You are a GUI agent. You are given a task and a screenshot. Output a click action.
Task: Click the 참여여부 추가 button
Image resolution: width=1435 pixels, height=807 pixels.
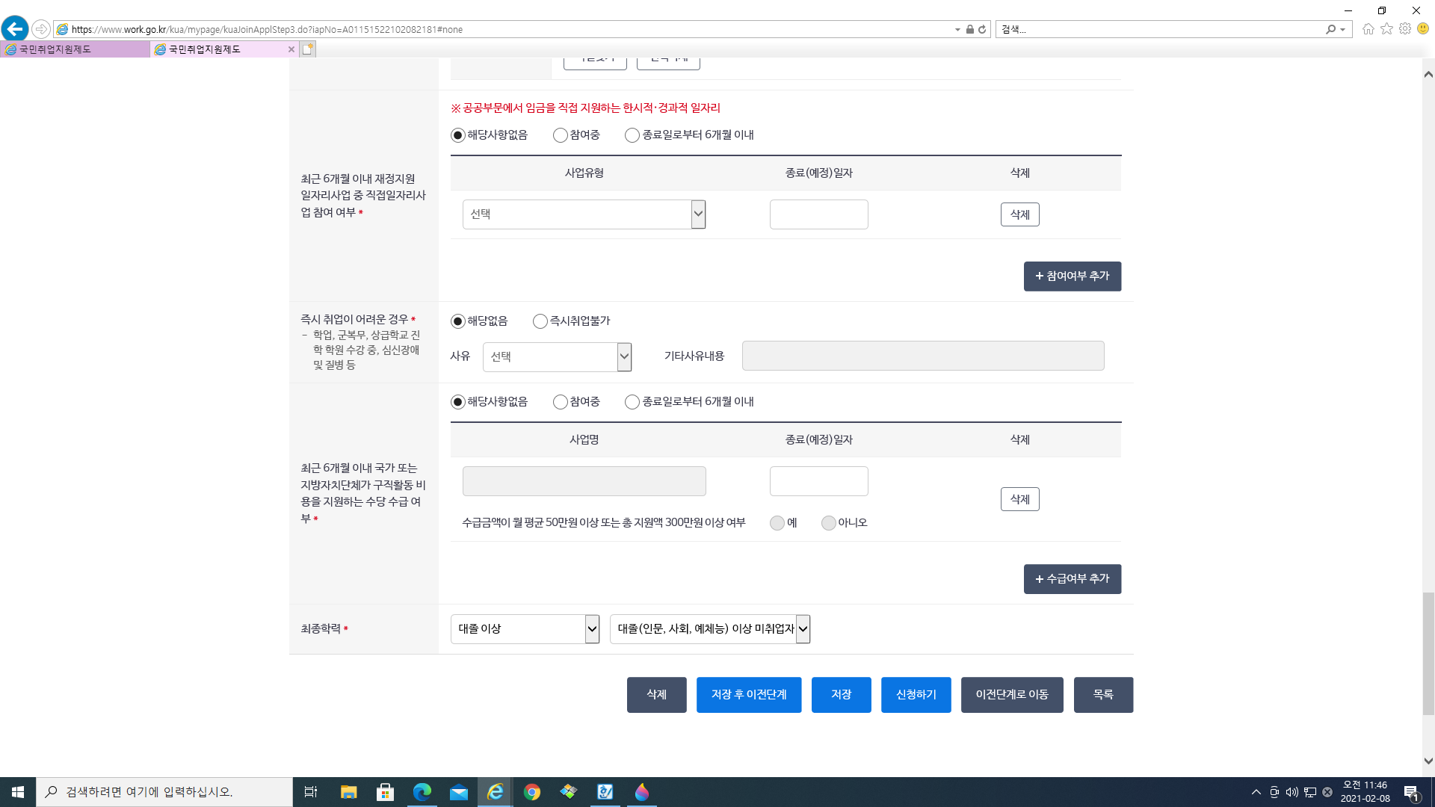(1072, 276)
